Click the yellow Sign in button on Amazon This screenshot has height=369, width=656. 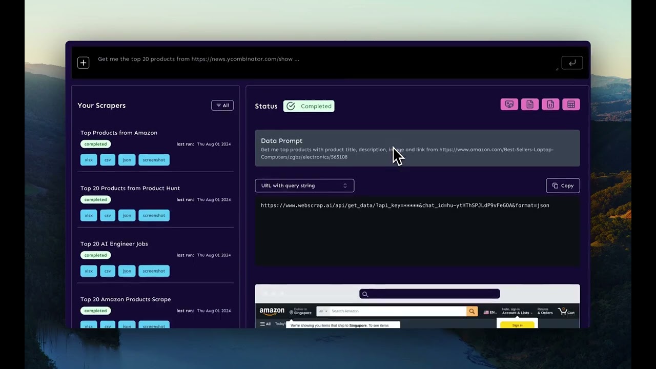click(517, 325)
